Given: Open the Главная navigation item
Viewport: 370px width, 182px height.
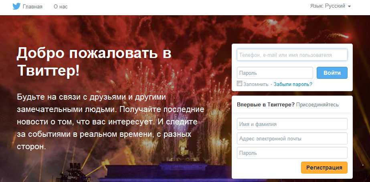Looking at the screenshot, I should click(32, 6).
